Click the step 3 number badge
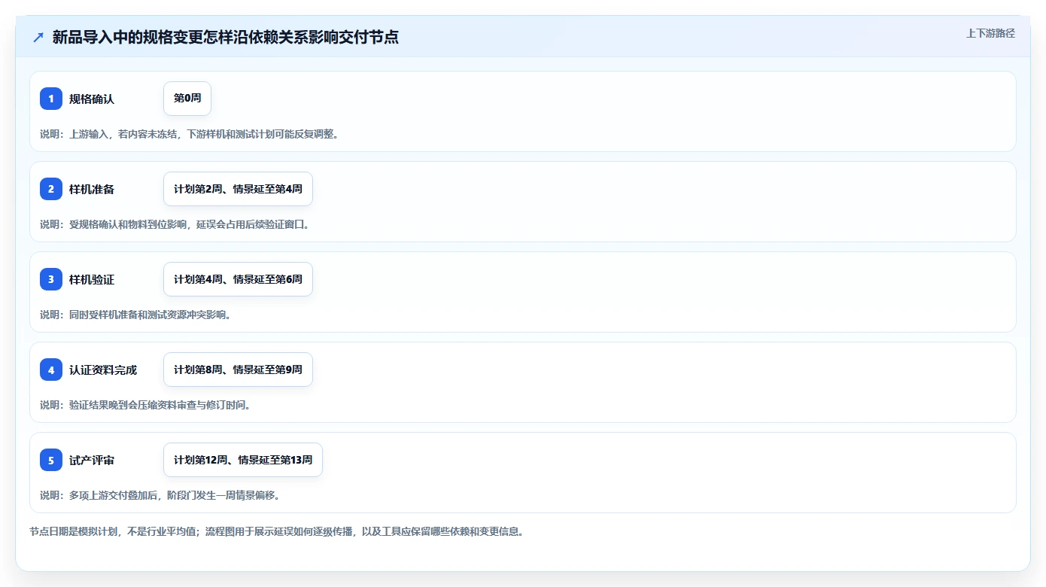The image size is (1046, 587). pos(51,279)
